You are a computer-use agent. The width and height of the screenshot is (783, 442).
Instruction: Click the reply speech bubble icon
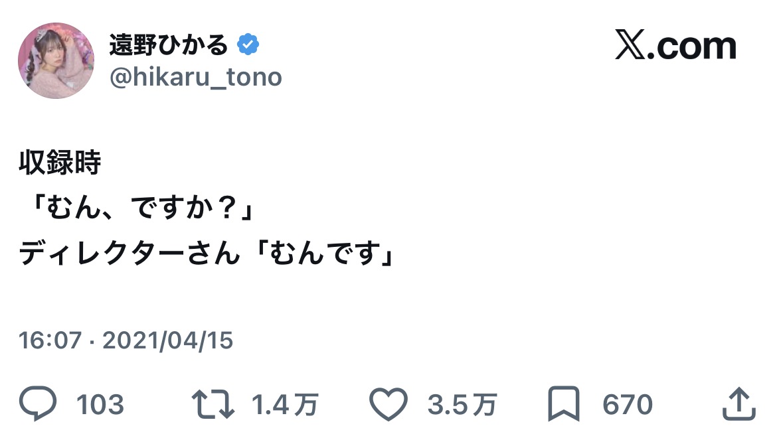coord(38,404)
